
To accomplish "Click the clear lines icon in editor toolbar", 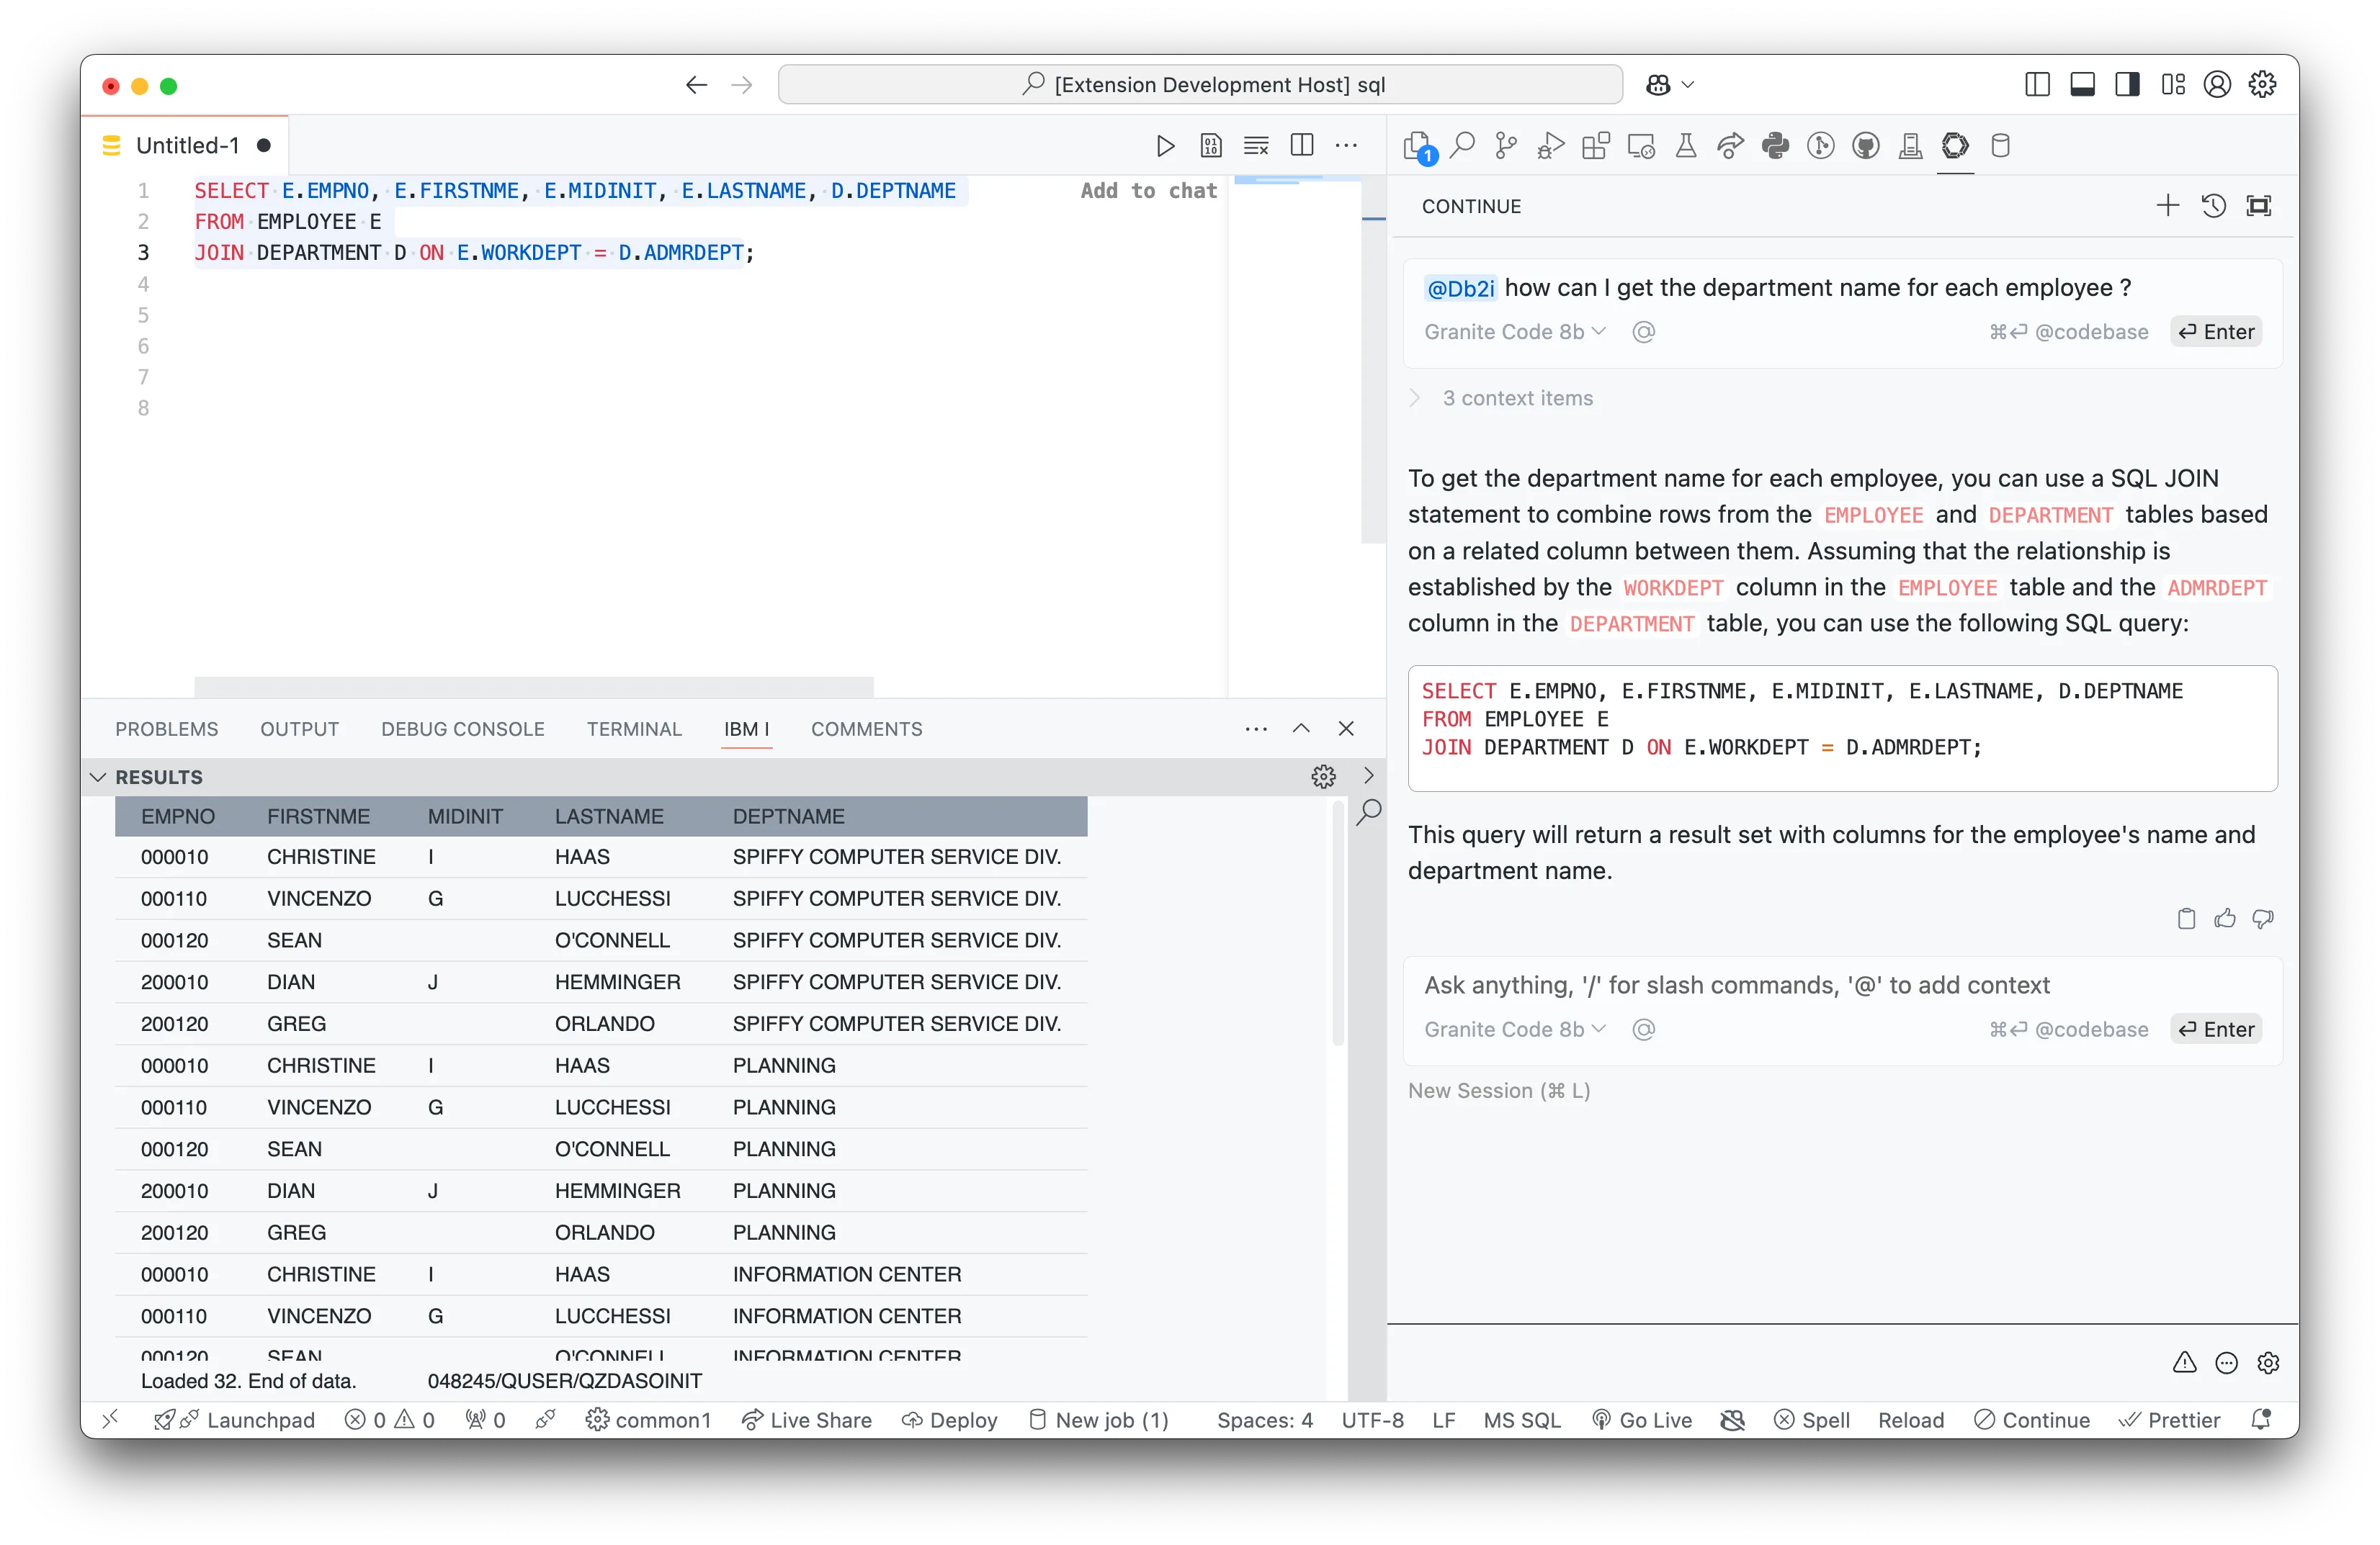I will click(1256, 146).
